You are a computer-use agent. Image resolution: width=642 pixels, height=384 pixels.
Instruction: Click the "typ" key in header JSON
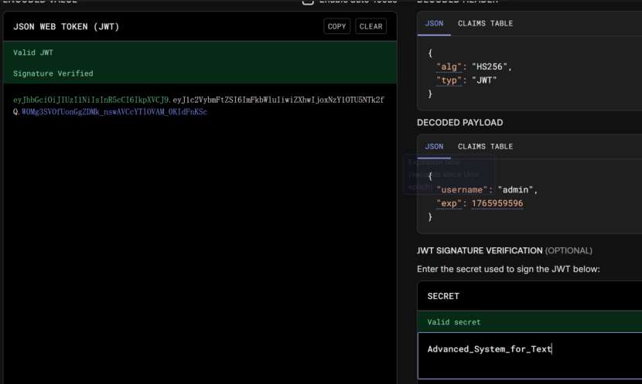pos(447,80)
